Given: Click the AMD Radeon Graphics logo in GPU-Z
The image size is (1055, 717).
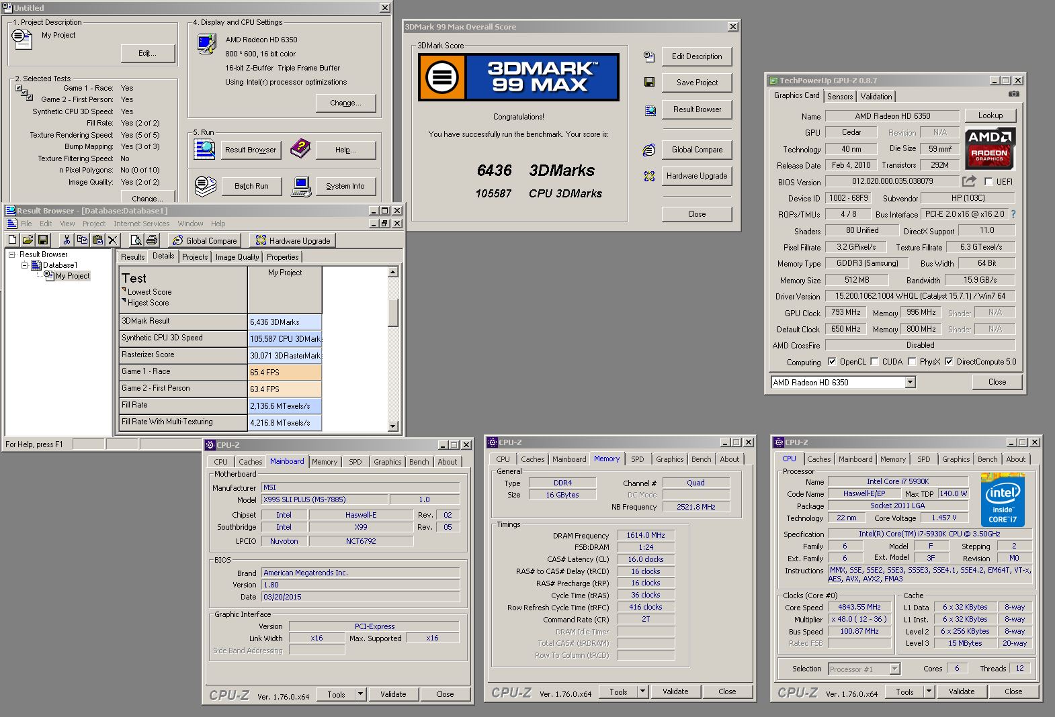Looking at the screenshot, I should tap(990, 148).
